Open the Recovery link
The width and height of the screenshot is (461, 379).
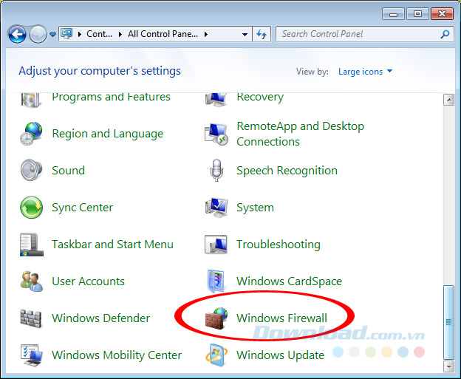point(260,97)
